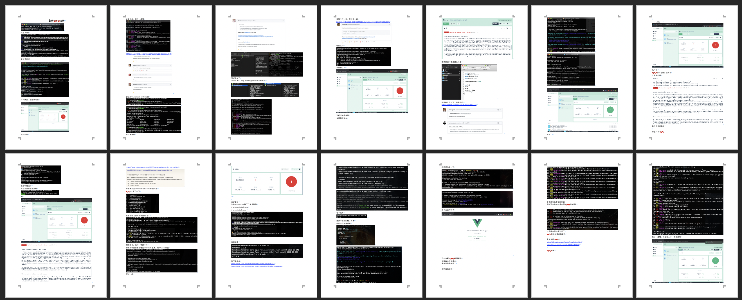This screenshot has height=300, width=742.
Task: Click the '修了半天没修好' text line
Action: pyautogui.click(x=658, y=126)
